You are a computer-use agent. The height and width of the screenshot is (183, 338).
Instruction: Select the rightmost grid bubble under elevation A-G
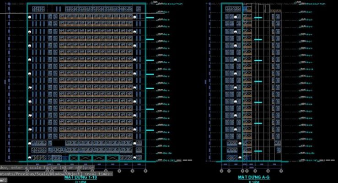point(280,171)
